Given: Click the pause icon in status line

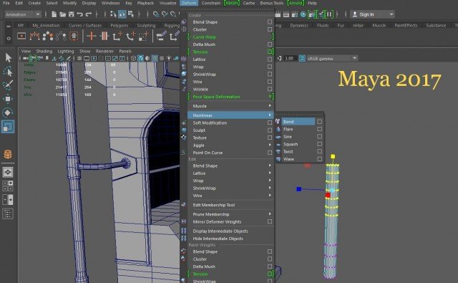Looking at the screenshot, I should (x=329, y=14).
